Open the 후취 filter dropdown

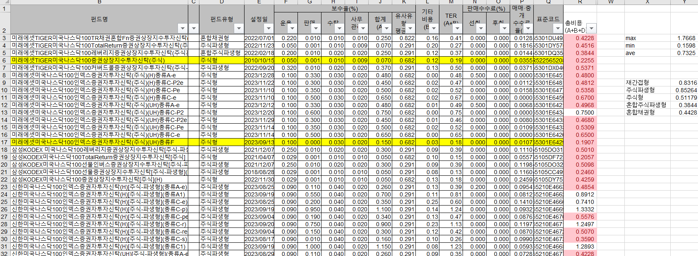pyautogui.click(x=504, y=28)
